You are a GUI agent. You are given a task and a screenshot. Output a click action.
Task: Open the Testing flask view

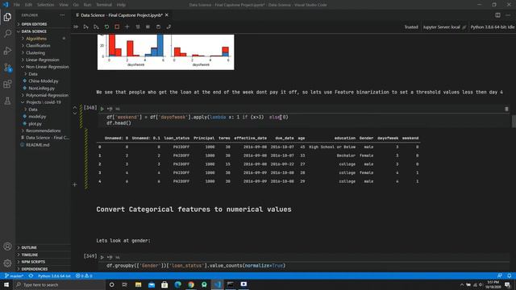coord(7,101)
